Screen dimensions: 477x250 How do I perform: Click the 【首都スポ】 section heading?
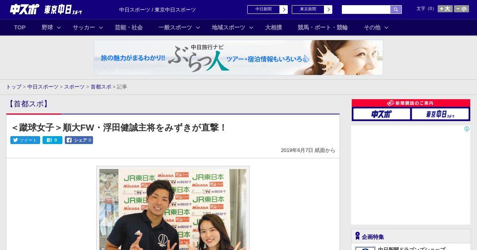click(28, 104)
